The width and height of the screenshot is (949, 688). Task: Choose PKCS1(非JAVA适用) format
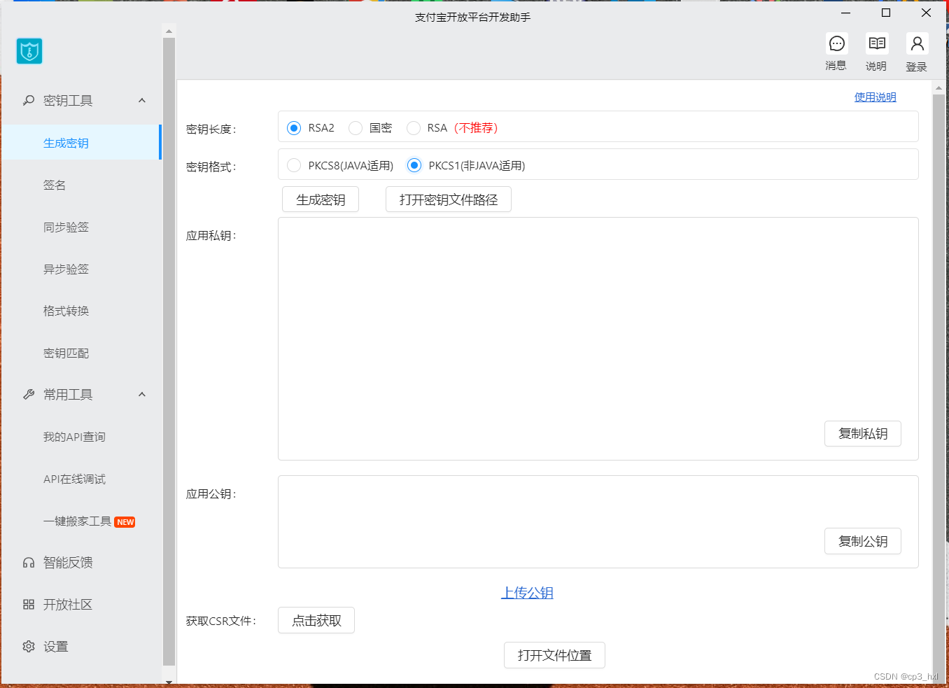[x=414, y=165]
